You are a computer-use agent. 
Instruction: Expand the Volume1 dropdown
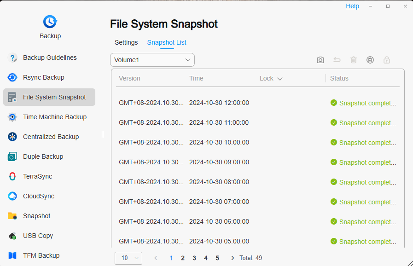(x=152, y=60)
